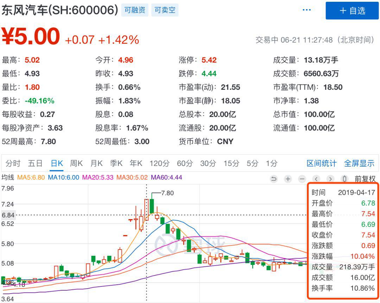Open the 区间统计 range statistics link
Screen dimensions: 380x303
click(322, 163)
